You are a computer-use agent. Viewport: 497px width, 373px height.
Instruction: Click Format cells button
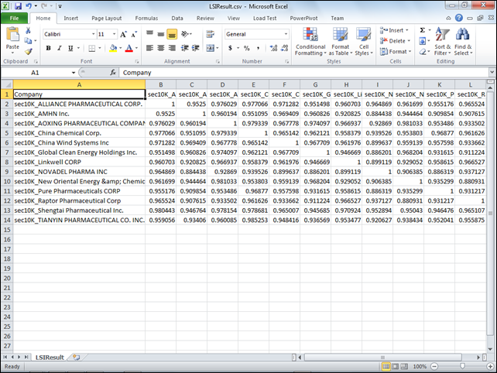396,51
